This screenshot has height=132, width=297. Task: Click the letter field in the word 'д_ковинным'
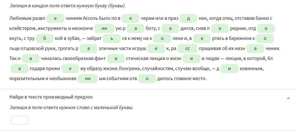tap(229, 69)
